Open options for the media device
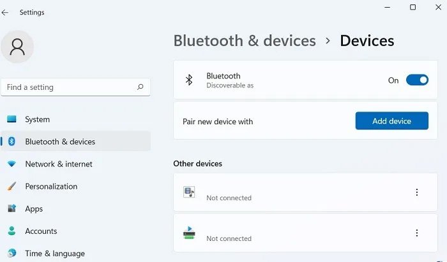The image size is (447, 262). click(x=417, y=193)
